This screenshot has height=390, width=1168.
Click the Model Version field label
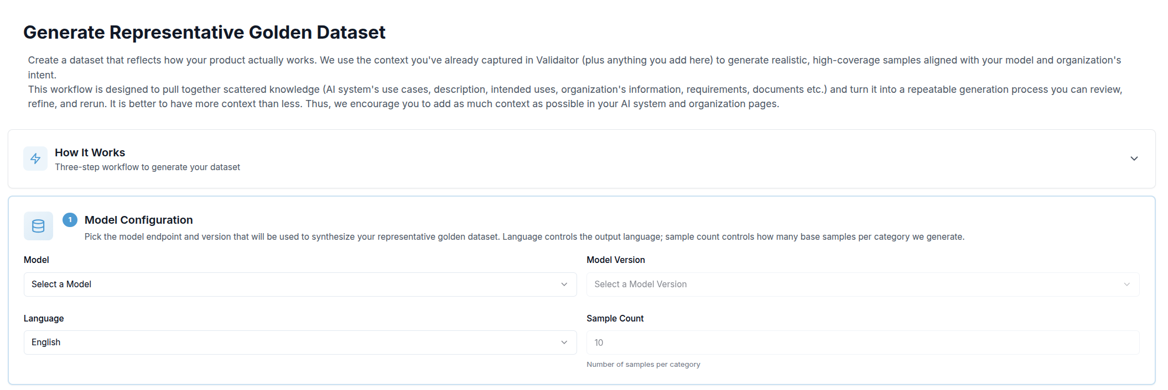coord(615,260)
